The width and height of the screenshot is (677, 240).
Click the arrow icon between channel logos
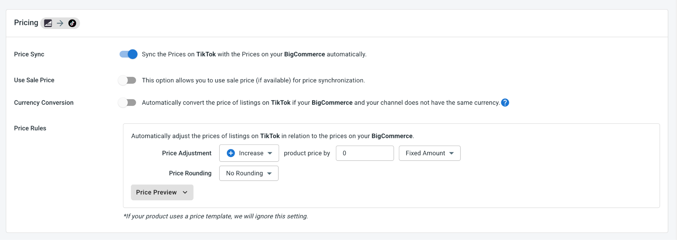(60, 23)
